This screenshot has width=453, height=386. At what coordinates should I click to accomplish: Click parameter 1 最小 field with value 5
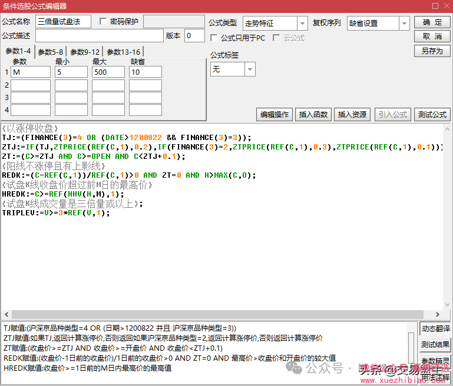coord(71,72)
